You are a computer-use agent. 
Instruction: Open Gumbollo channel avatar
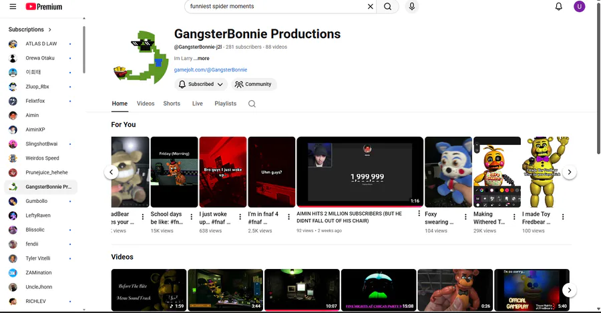13,201
